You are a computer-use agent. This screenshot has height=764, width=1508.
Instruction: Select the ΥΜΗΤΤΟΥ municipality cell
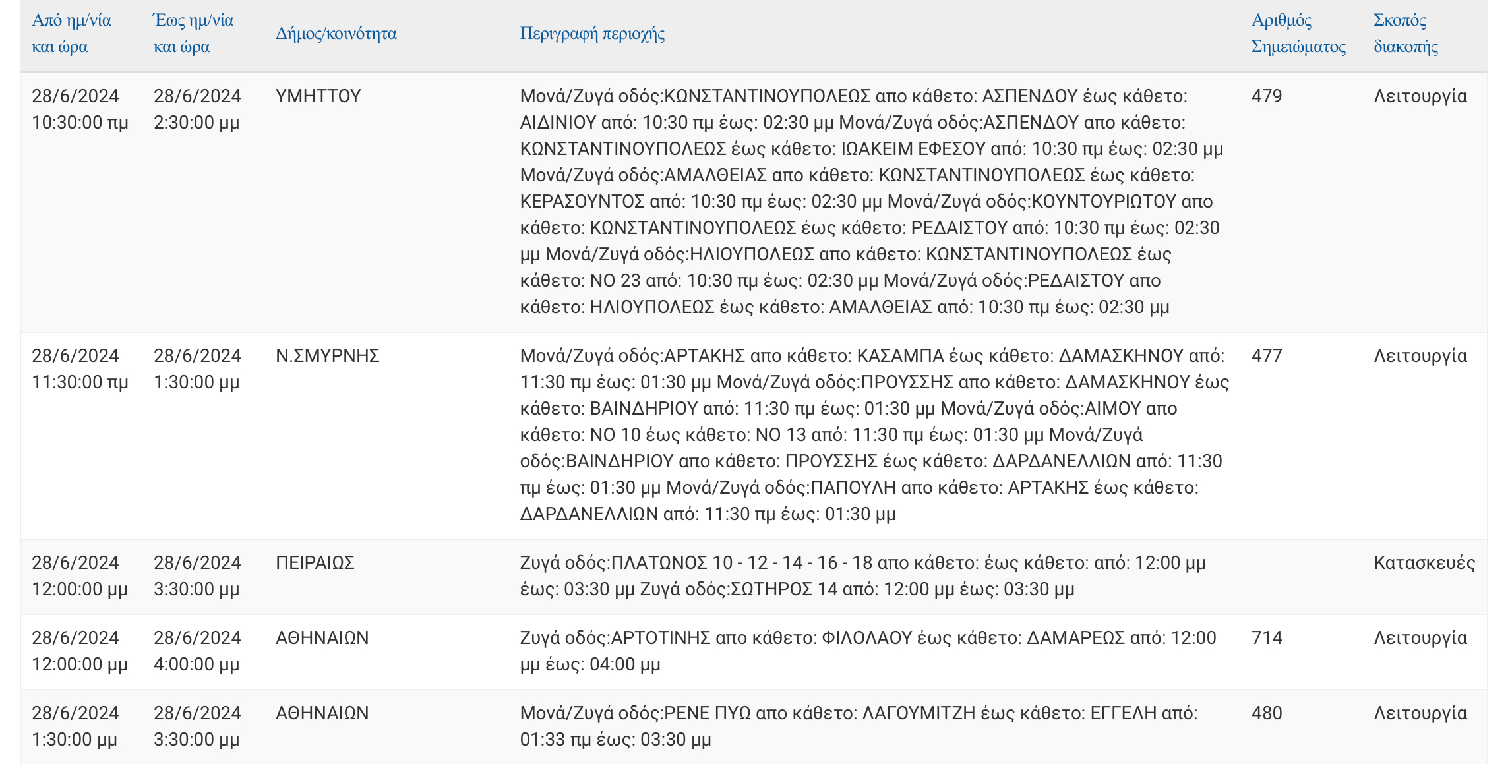tap(318, 96)
